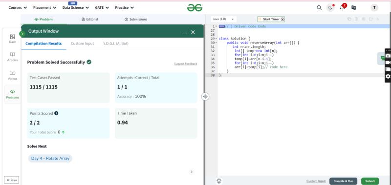
Task: Open the search magnifier icon
Action: [x=319, y=8]
